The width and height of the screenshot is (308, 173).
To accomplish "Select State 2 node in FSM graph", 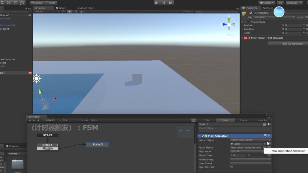I will [98, 145].
